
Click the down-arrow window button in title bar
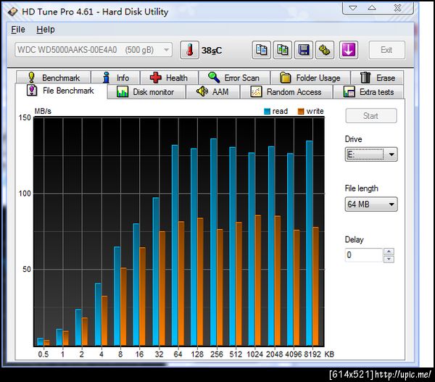(352, 8)
